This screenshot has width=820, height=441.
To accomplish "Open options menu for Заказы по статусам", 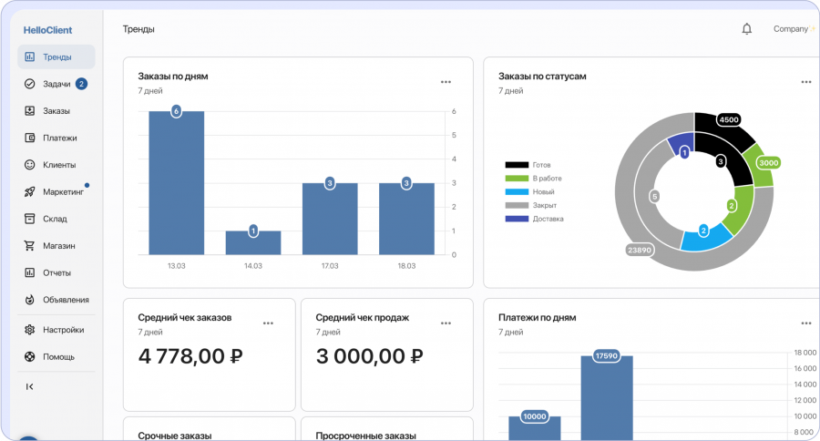I will pyautogui.click(x=806, y=82).
